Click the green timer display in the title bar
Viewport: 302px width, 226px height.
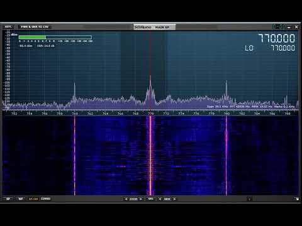tap(279, 27)
